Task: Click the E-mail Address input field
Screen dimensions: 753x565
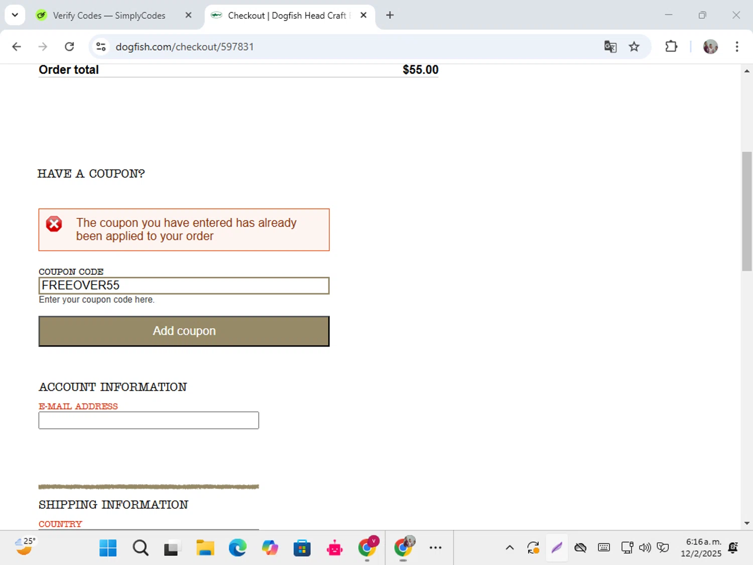Action: (149, 420)
